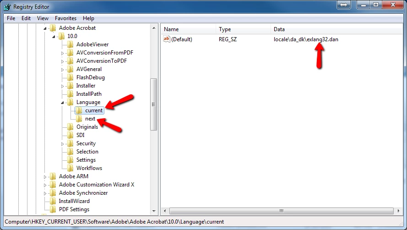Open the View menu
Image resolution: width=407 pixels, height=230 pixels.
[x=43, y=18]
